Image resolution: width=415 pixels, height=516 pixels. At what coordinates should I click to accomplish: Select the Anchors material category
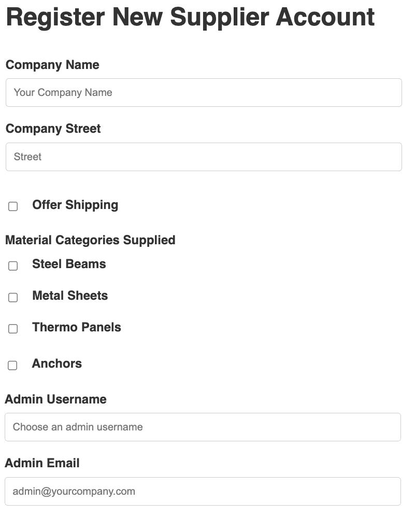12,365
